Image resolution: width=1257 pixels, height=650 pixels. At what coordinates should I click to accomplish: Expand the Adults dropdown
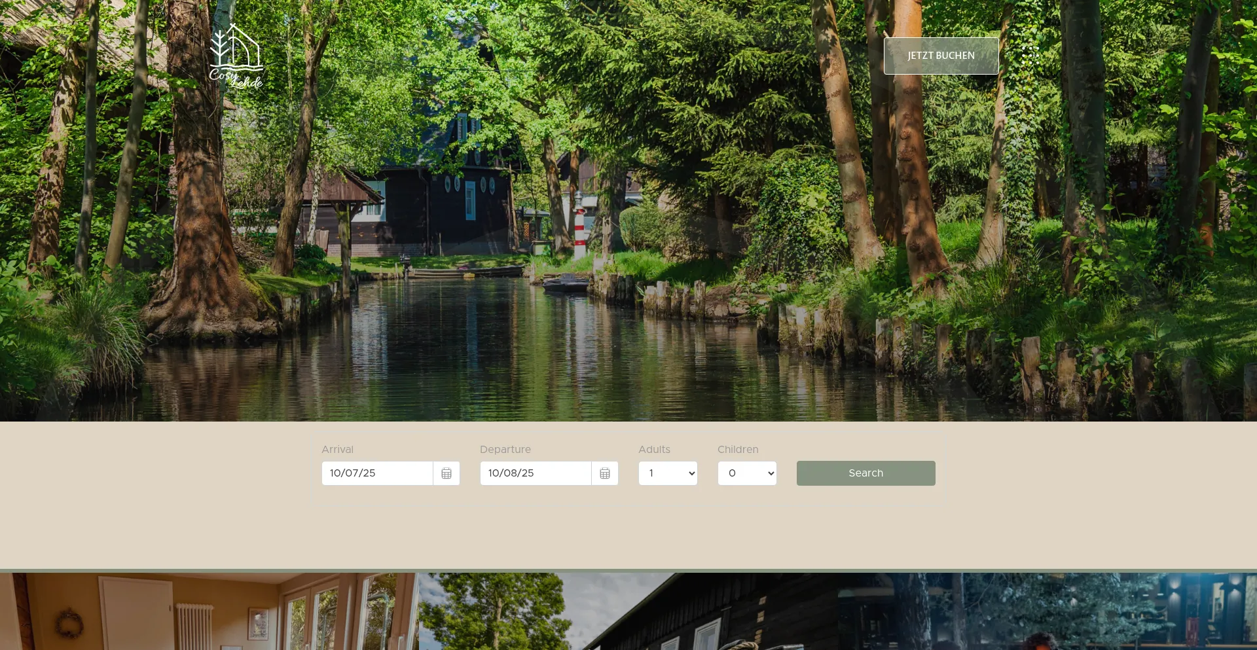pos(668,473)
